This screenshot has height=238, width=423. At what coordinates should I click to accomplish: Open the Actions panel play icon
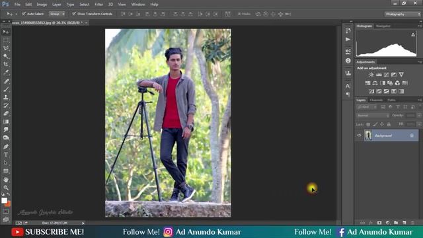point(348,40)
